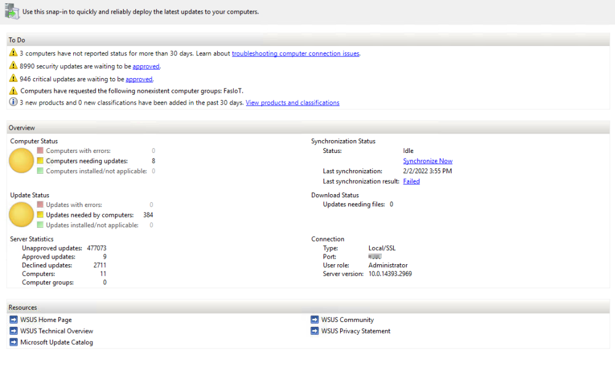Select 'Computers with errors:' label
Viewport: 615px width, 368px height.
[x=78, y=151]
